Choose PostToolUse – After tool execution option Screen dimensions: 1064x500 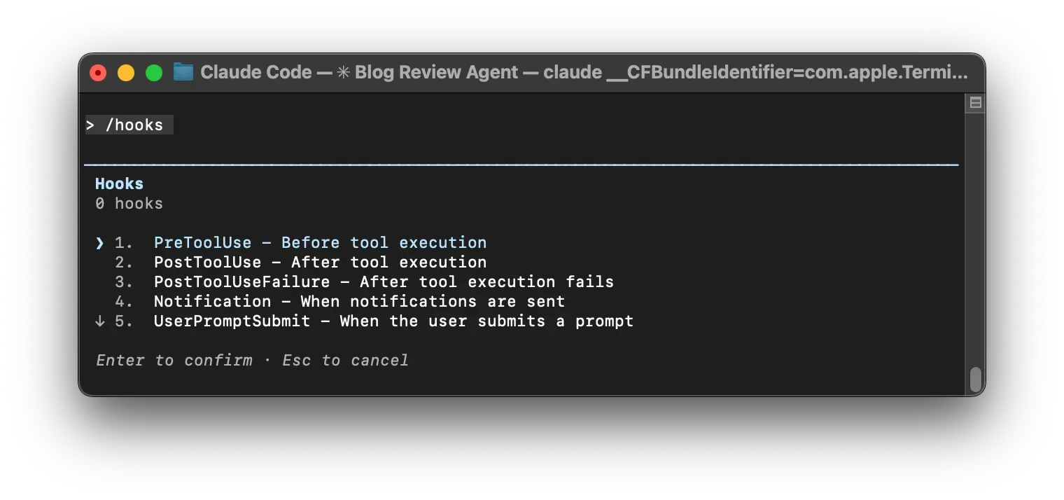320,263
